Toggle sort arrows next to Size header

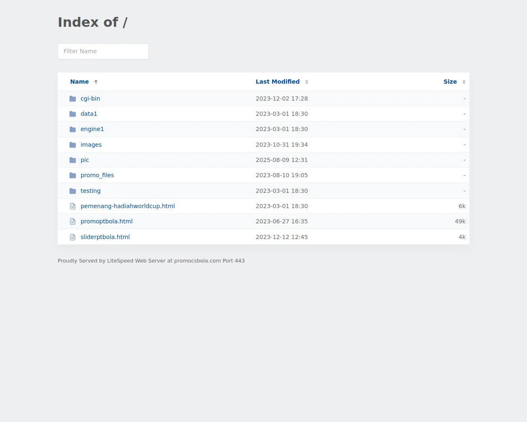click(464, 82)
